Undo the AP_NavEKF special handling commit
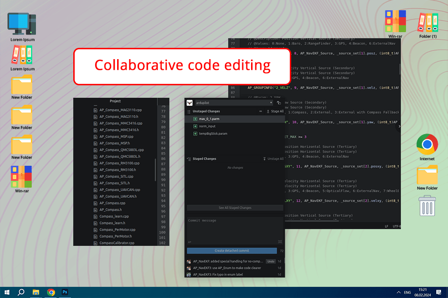 (271, 261)
